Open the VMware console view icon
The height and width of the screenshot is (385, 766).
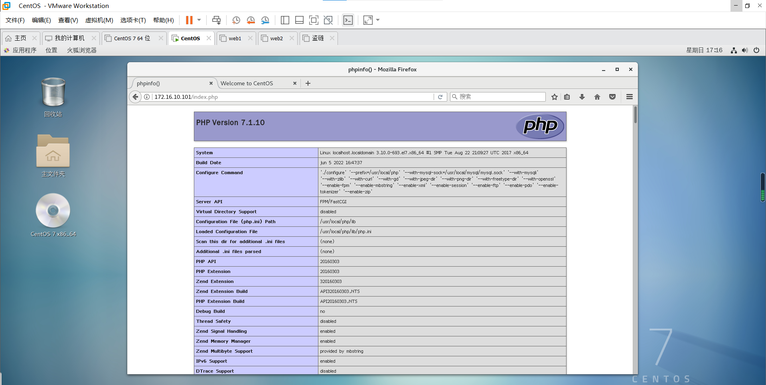[348, 20]
